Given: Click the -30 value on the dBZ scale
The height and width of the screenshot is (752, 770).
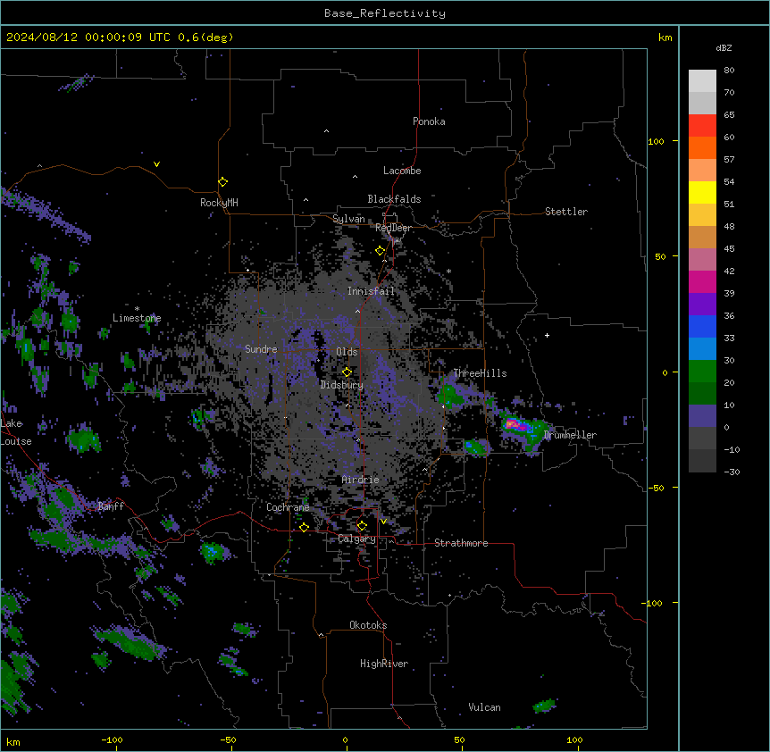Looking at the screenshot, I should pyautogui.click(x=732, y=472).
